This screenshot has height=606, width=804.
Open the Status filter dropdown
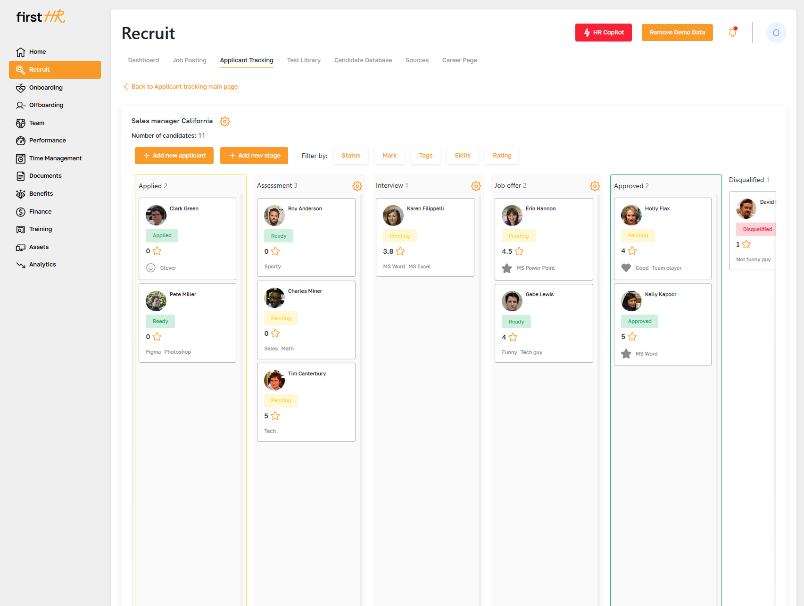pyautogui.click(x=351, y=156)
